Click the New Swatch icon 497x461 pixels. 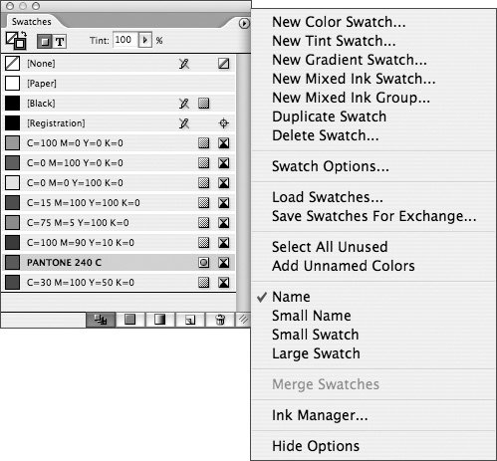pos(190,320)
